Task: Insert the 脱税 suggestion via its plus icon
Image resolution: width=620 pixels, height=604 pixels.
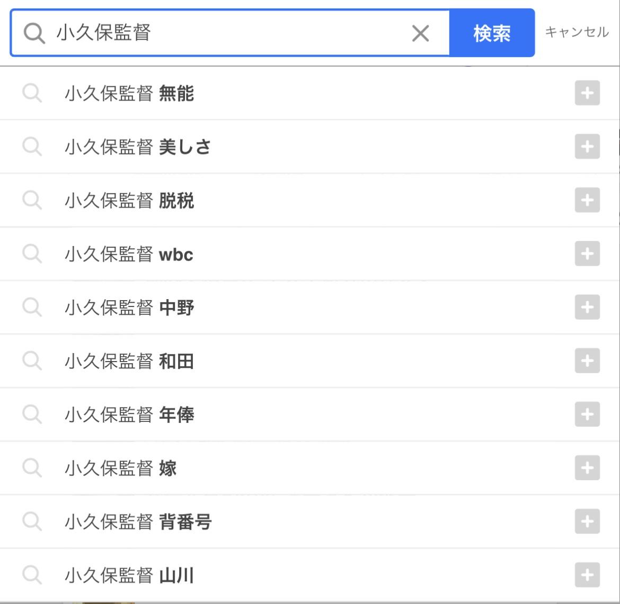Action: point(587,201)
